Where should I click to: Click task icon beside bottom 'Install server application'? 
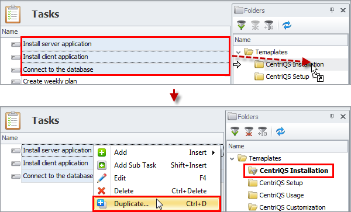click(x=15, y=151)
